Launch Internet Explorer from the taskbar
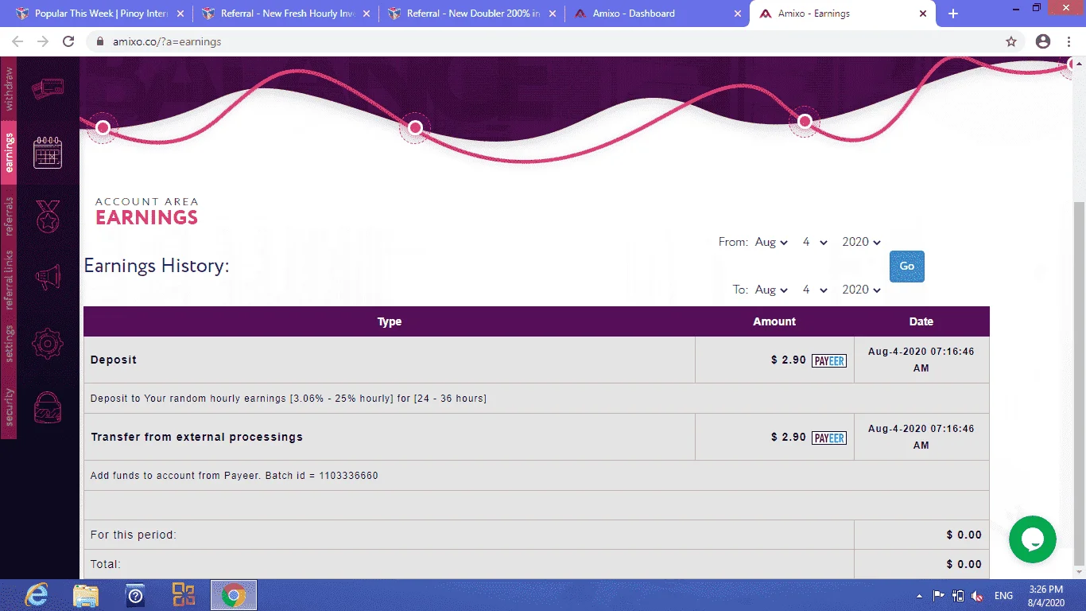1086x611 pixels. click(x=37, y=595)
